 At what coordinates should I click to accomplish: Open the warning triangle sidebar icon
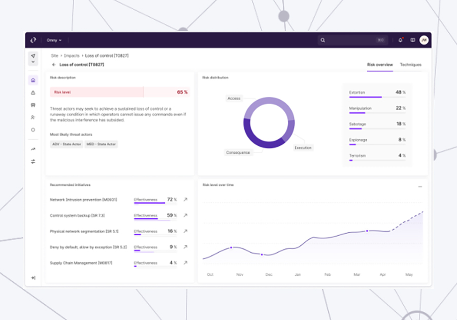[33, 93]
